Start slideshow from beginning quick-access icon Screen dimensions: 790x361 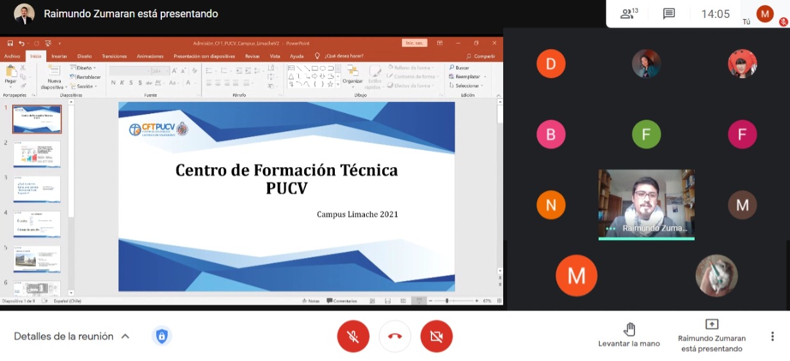(48, 43)
